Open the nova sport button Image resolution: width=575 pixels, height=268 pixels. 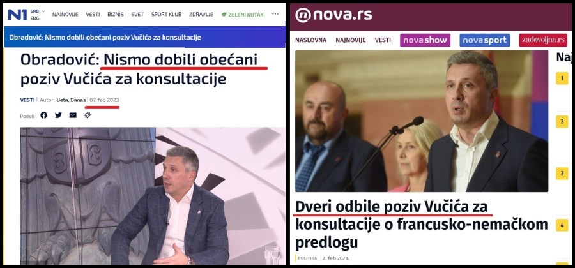(x=485, y=40)
